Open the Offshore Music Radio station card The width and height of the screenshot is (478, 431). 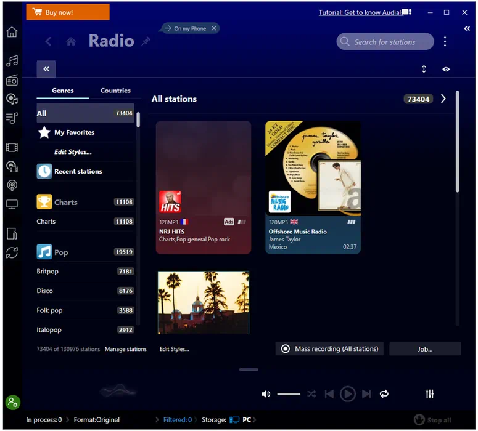313,187
